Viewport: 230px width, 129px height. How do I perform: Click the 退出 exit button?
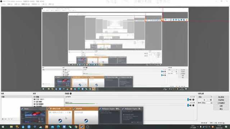tap(221, 109)
